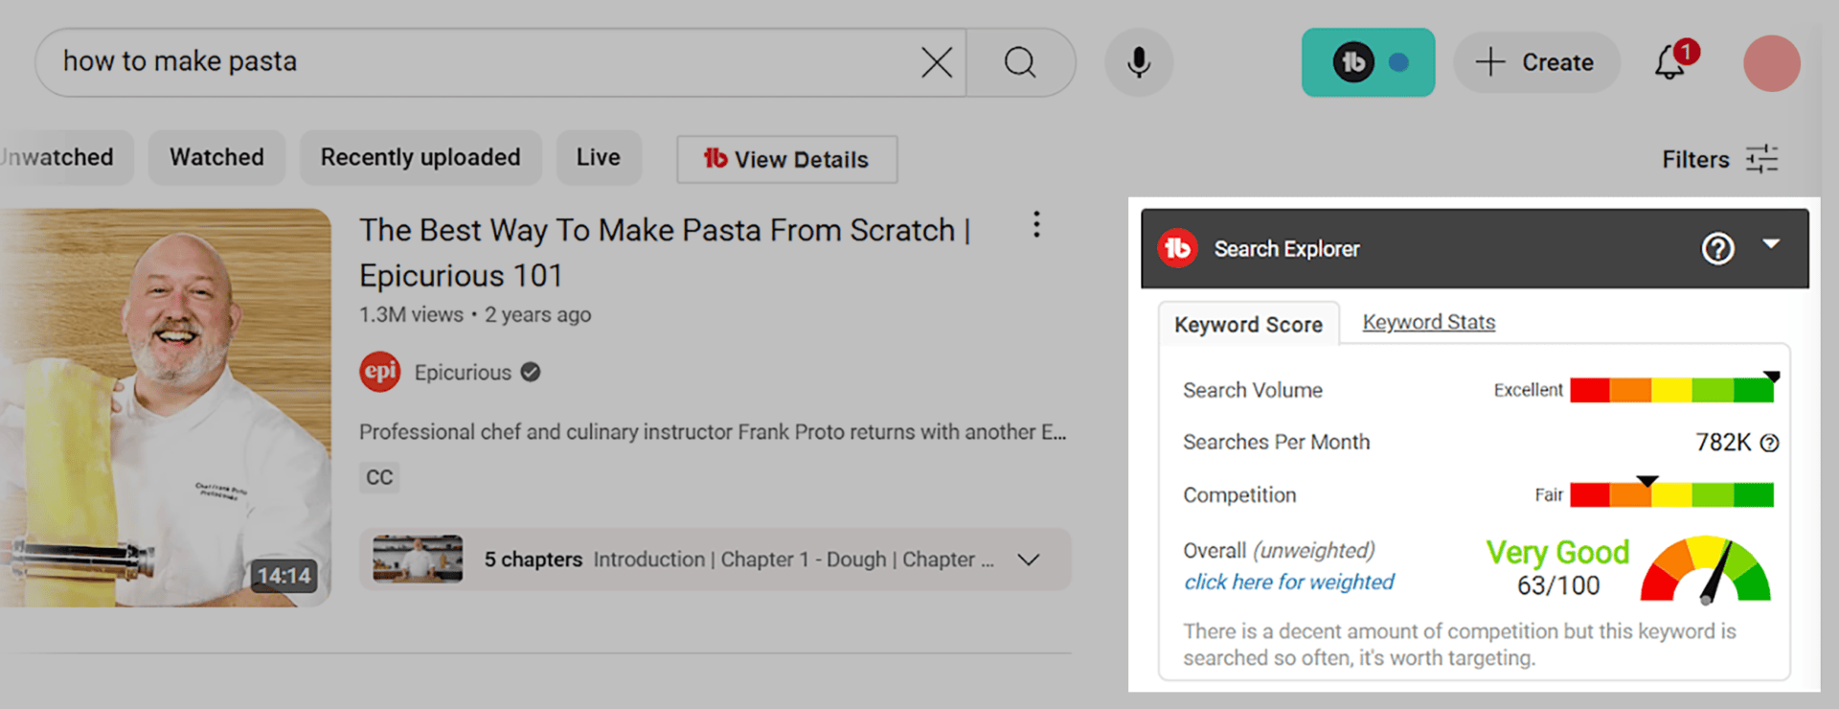Click the Epicurious channel avatar
1839x709 pixels.
(380, 372)
